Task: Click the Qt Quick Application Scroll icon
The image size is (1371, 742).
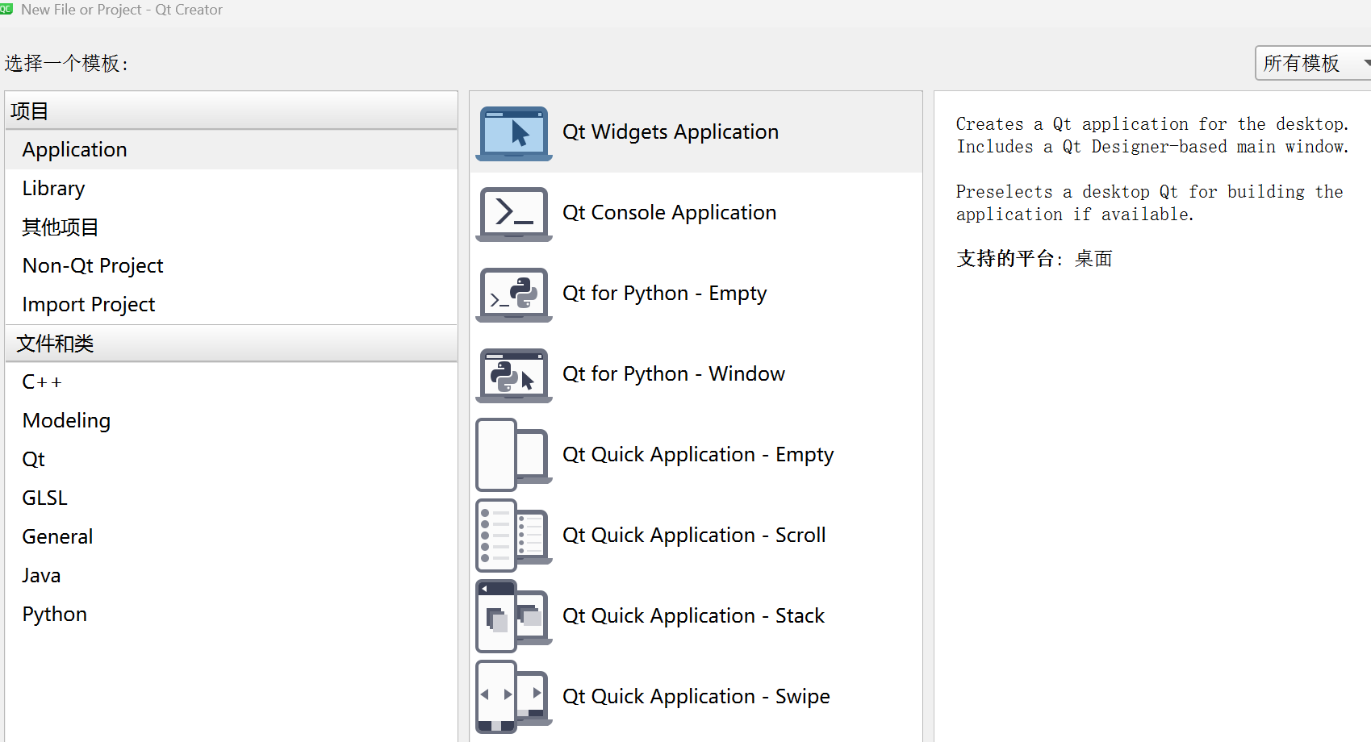Action: [514, 536]
